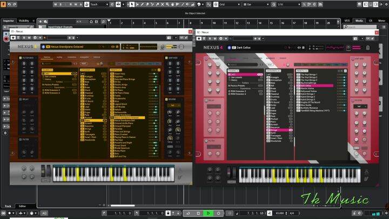The width and height of the screenshot is (389, 219).
Task: Switch to the Visibility tab
Action: tap(24, 21)
